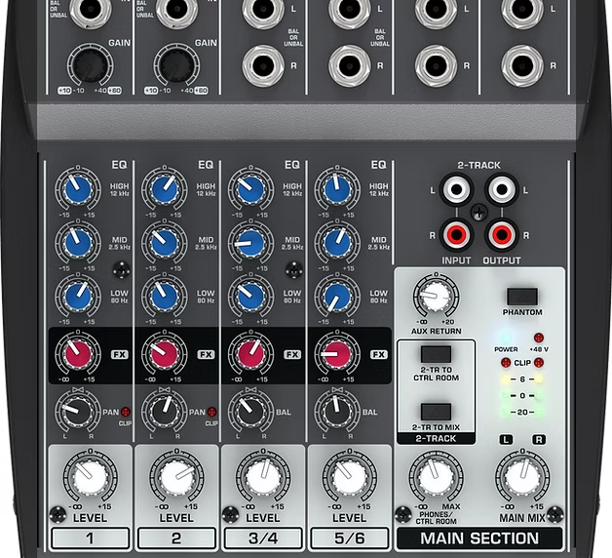Viewport: 612px width, 558px height.
Task: Click the channel 2 LEVEL knob
Action: [x=176, y=477]
